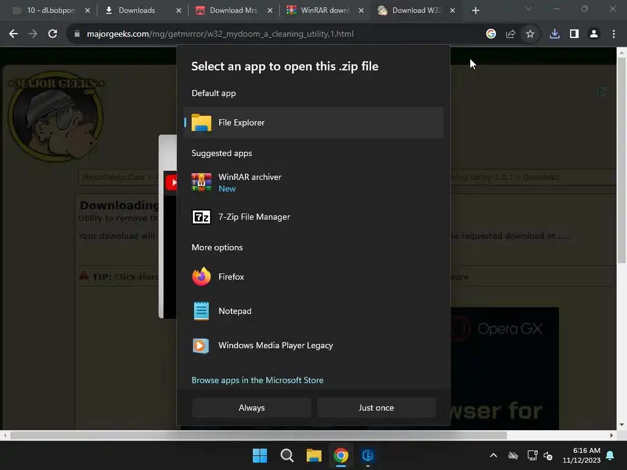
Task: Click the site lock icon in address bar
Action: pos(77,34)
